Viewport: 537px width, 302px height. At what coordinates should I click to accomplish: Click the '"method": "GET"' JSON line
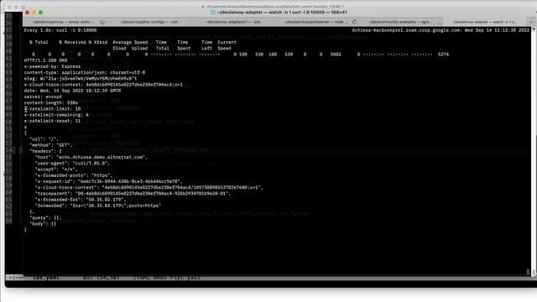[x=50, y=145]
